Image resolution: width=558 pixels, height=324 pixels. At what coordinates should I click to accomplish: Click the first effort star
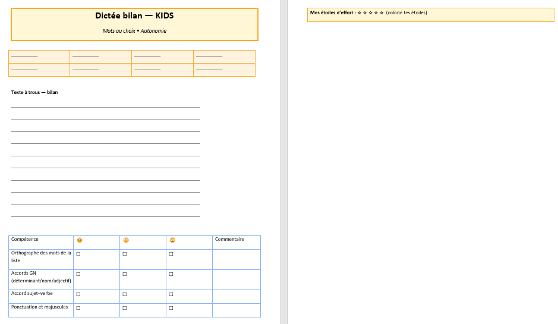(x=359, y=12)
